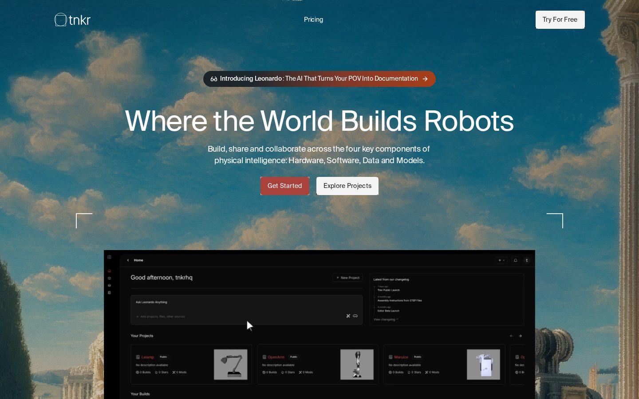Open the 'Tnkr Public Launch' changelog entry
This screenshot has height=399, width=639.
point(388,290)
